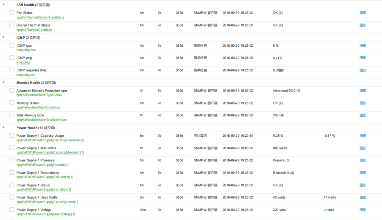Collapse the ICMP group
The height and width of the screenshot is (220, 382).
(4, 38)
